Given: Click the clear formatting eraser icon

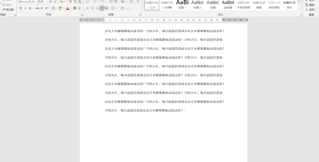Looking at the screenshot, I should 70,2.
